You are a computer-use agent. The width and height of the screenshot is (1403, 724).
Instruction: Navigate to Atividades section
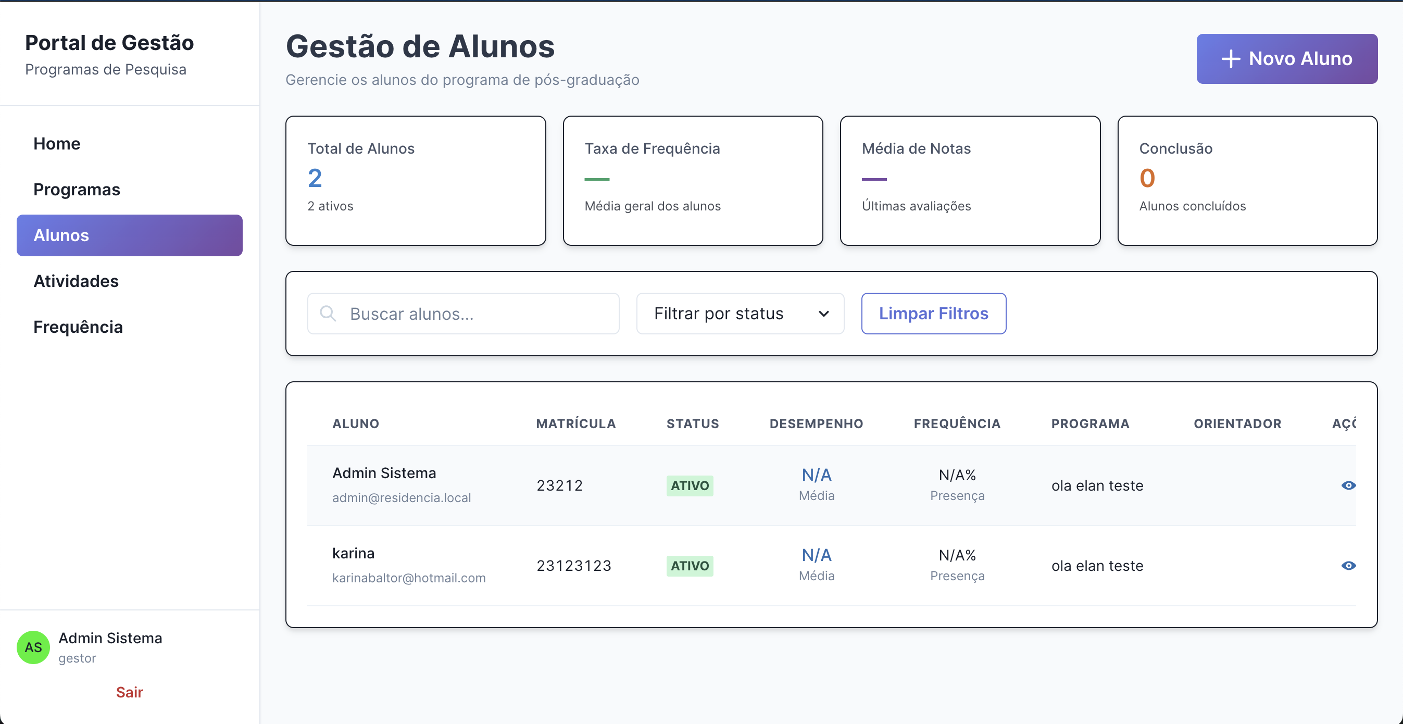point(76,281)
